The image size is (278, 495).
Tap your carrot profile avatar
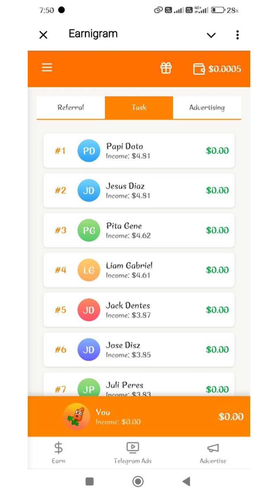[77, 416]
